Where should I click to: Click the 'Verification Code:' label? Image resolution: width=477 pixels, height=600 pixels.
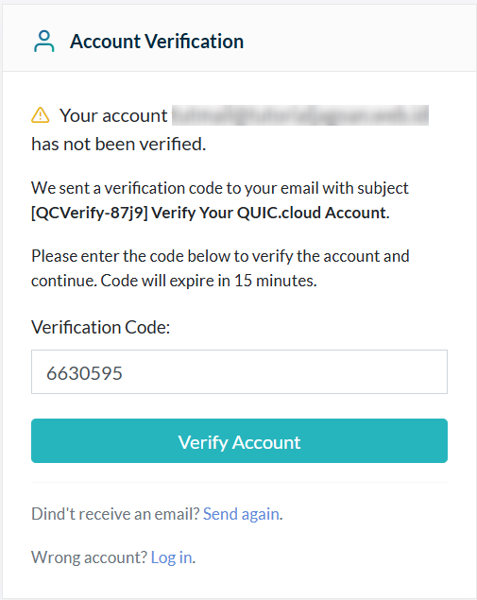click(101, 328)
